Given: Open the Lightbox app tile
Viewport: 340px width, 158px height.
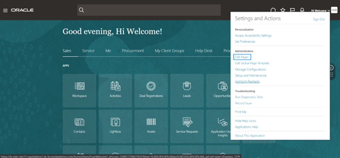Looking at the screenshot, I should tap(115, 126).
